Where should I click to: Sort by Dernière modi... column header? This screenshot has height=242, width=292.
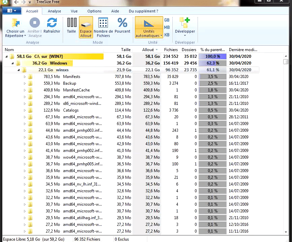click(243, 50)
